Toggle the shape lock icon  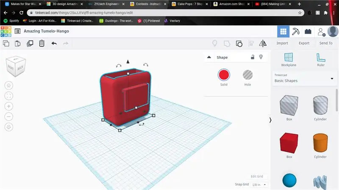tap(253, 57)
